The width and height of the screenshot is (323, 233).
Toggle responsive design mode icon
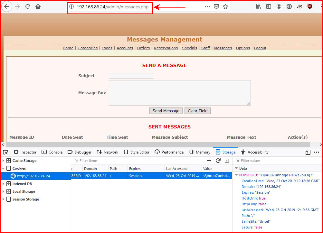tap(308, 152)
